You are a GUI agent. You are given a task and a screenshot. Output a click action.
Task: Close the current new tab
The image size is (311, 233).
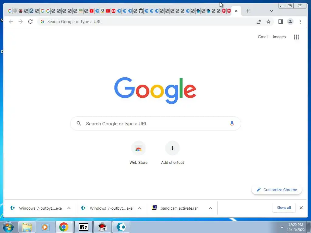[x=236, y=11]
